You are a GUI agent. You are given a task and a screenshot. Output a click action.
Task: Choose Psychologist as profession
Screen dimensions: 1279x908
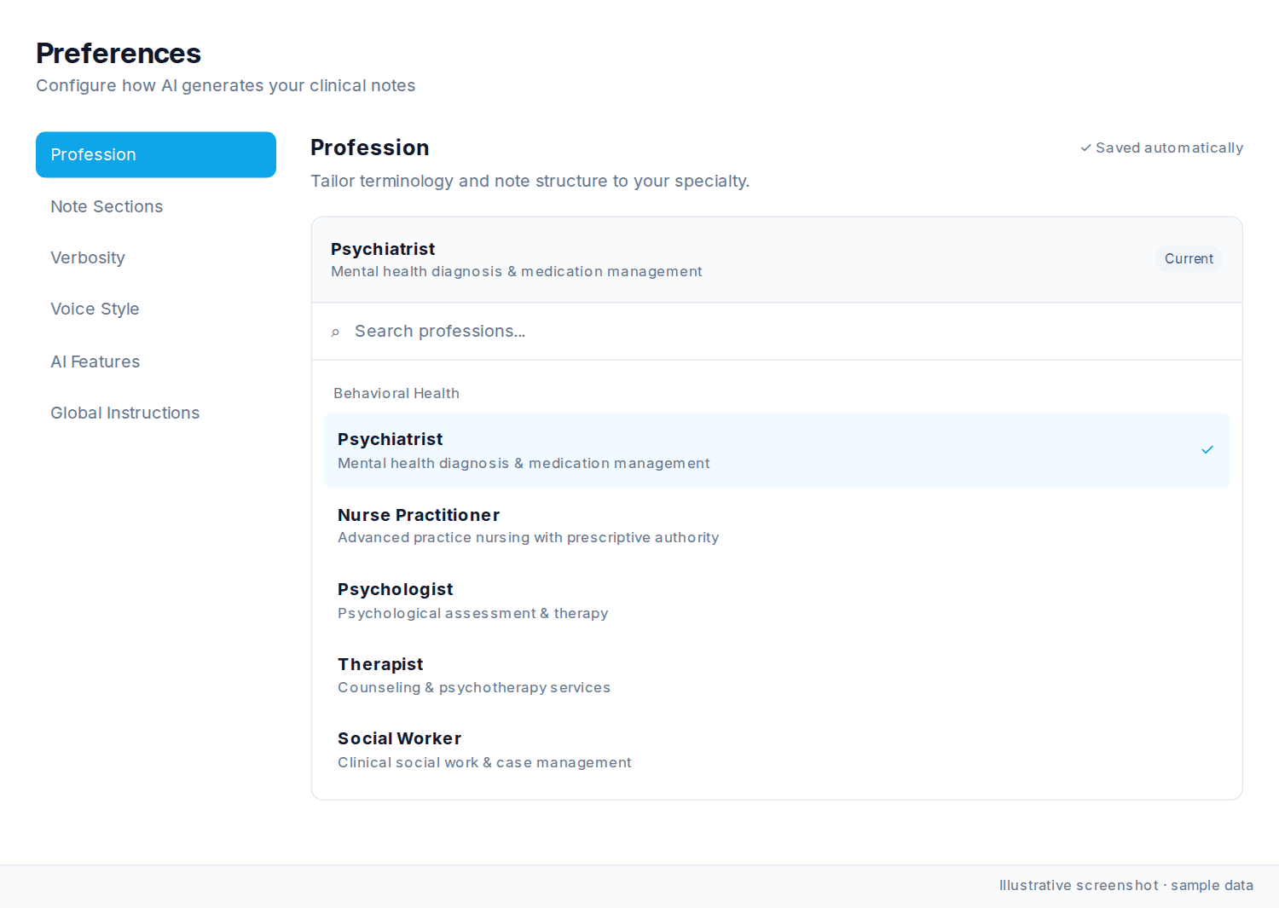coord(777,600)
